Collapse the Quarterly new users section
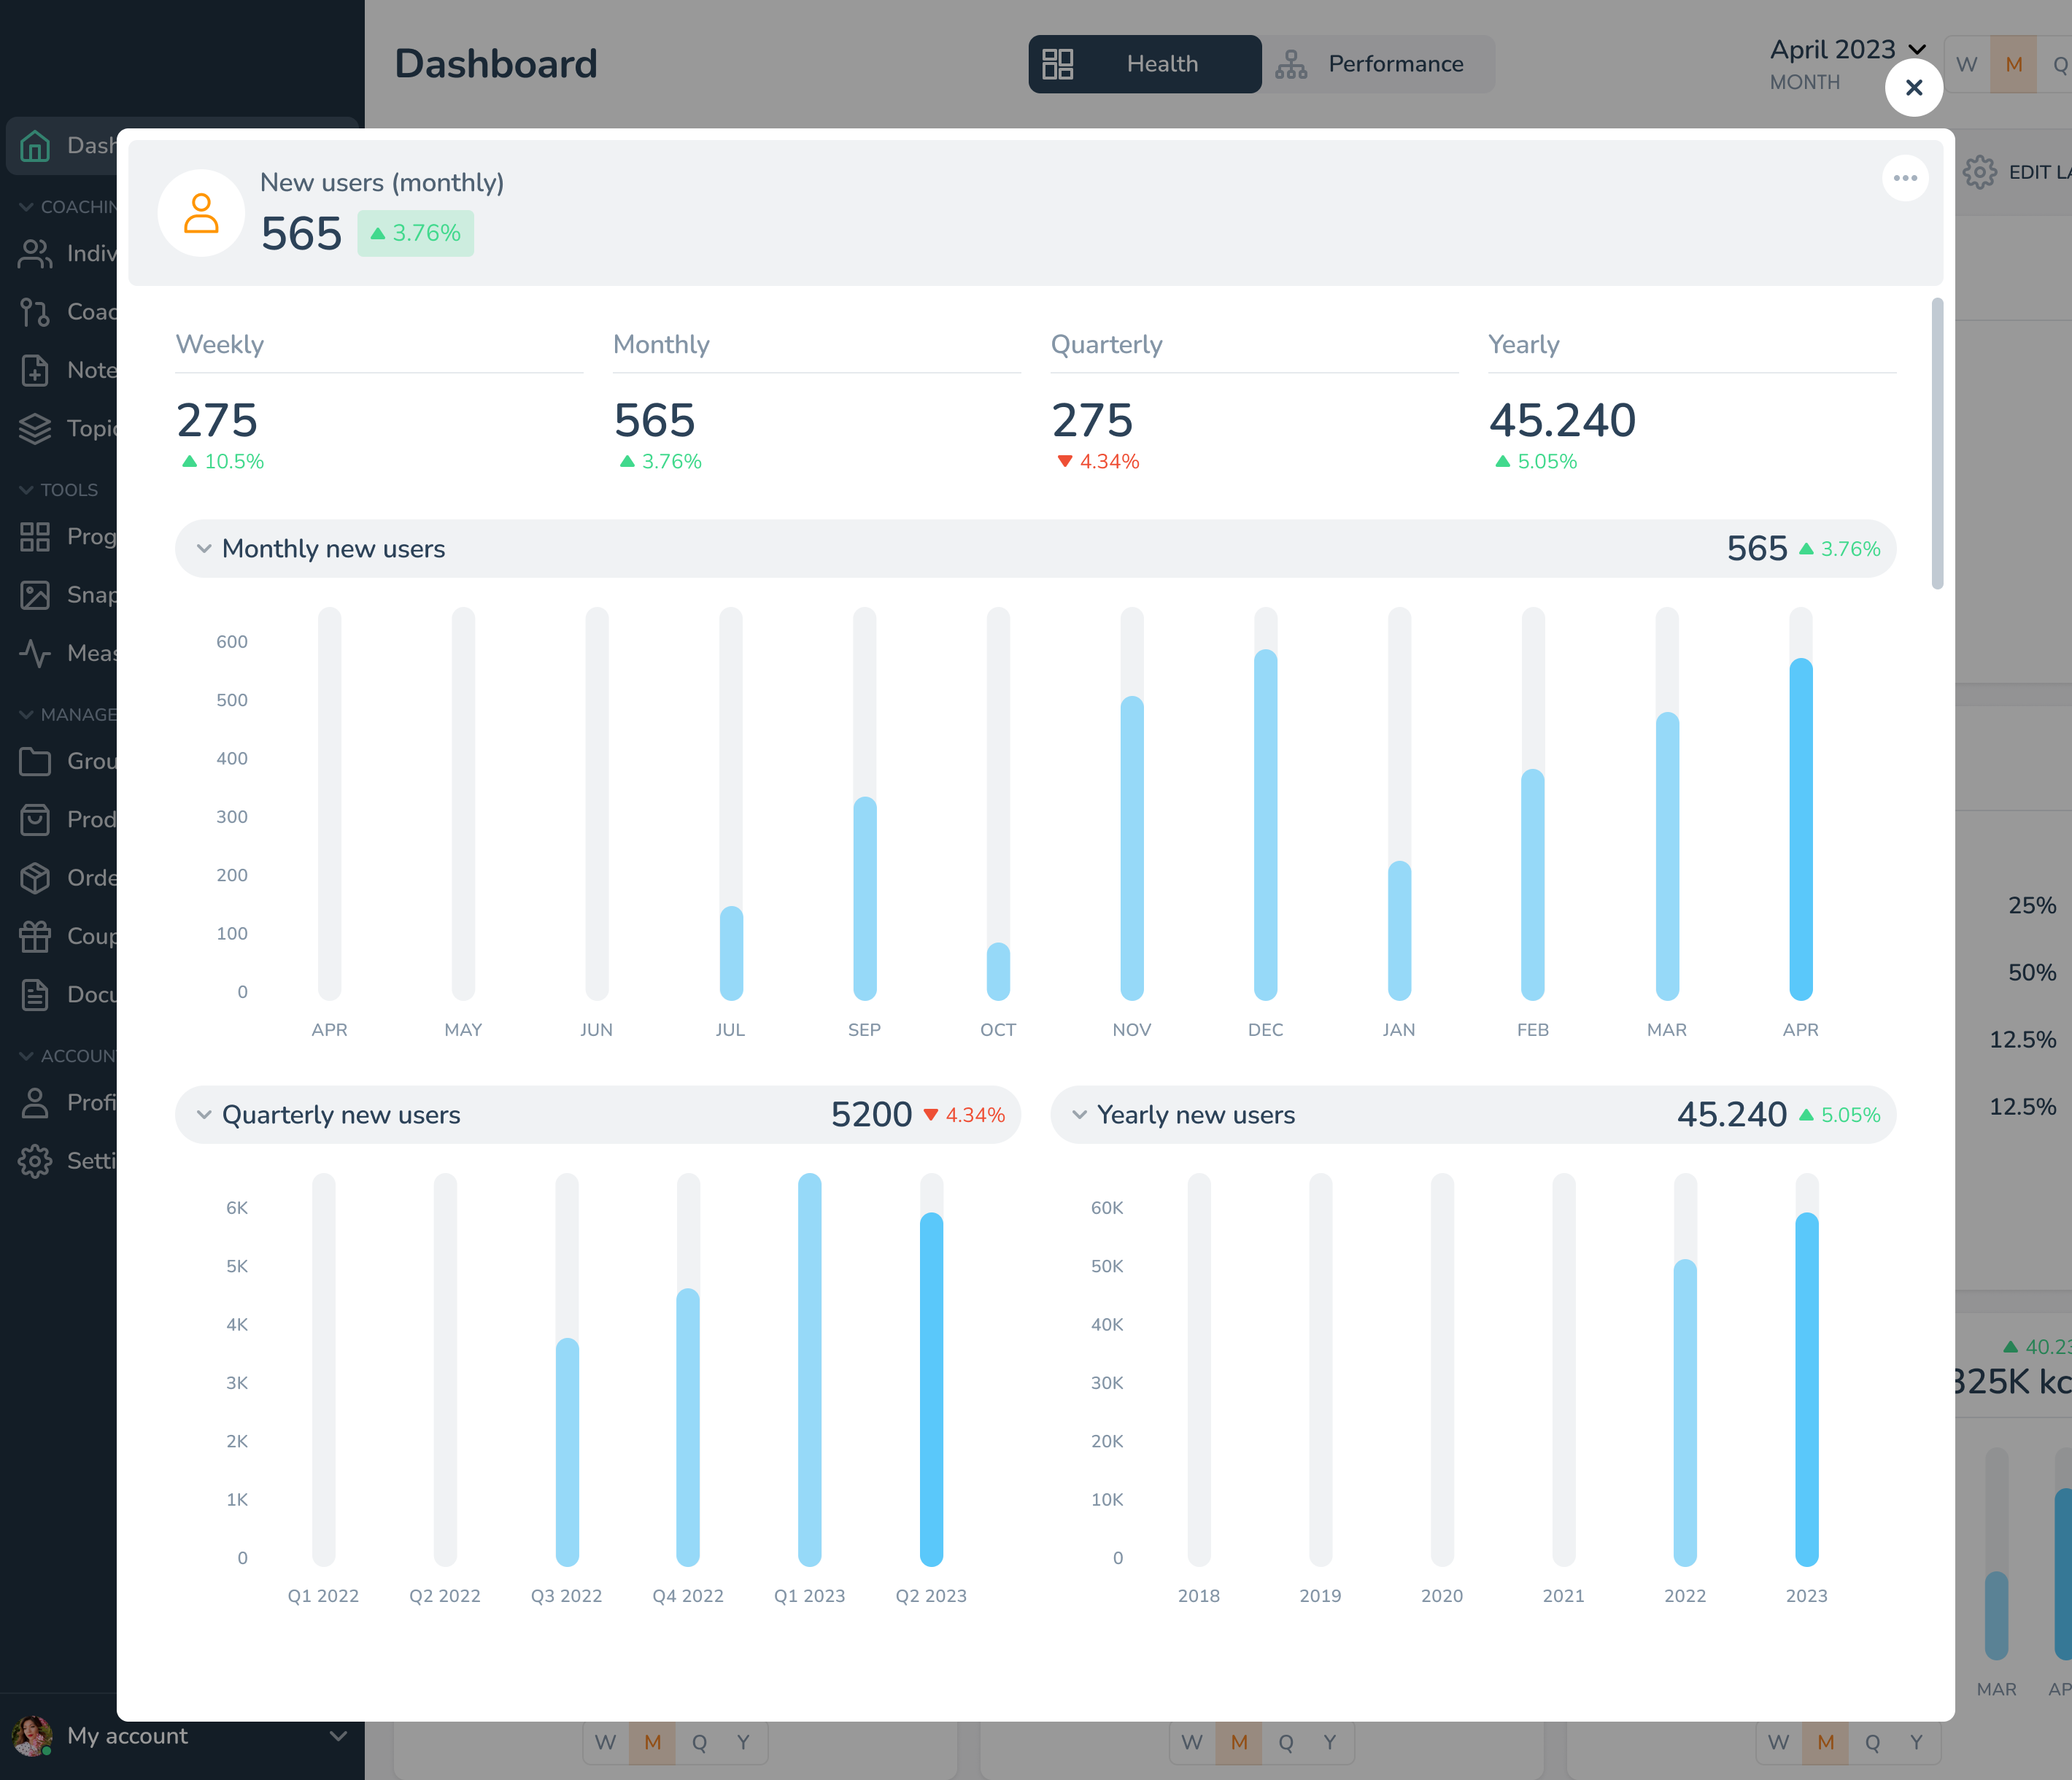Viewport: 2072px width, 1780px height. [x=204, y=1115]
